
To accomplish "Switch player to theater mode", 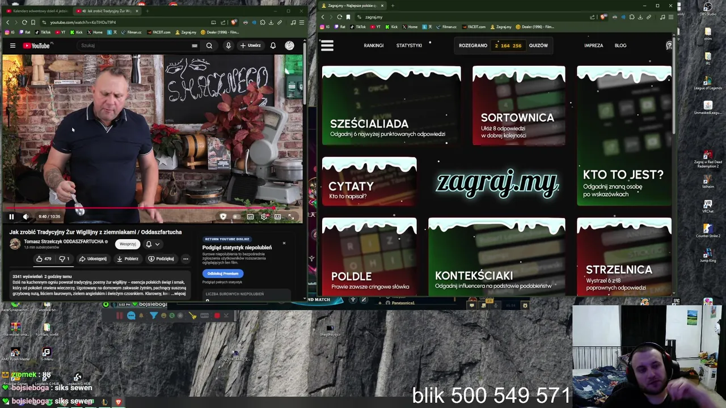I will (277, 216).
